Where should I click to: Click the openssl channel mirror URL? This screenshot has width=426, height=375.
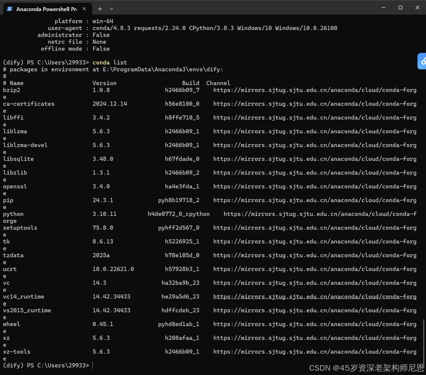pos(315,186)
